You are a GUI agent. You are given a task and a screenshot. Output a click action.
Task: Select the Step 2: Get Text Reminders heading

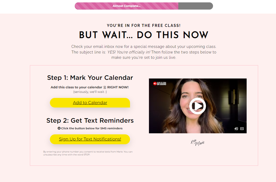tap(90, 121)
